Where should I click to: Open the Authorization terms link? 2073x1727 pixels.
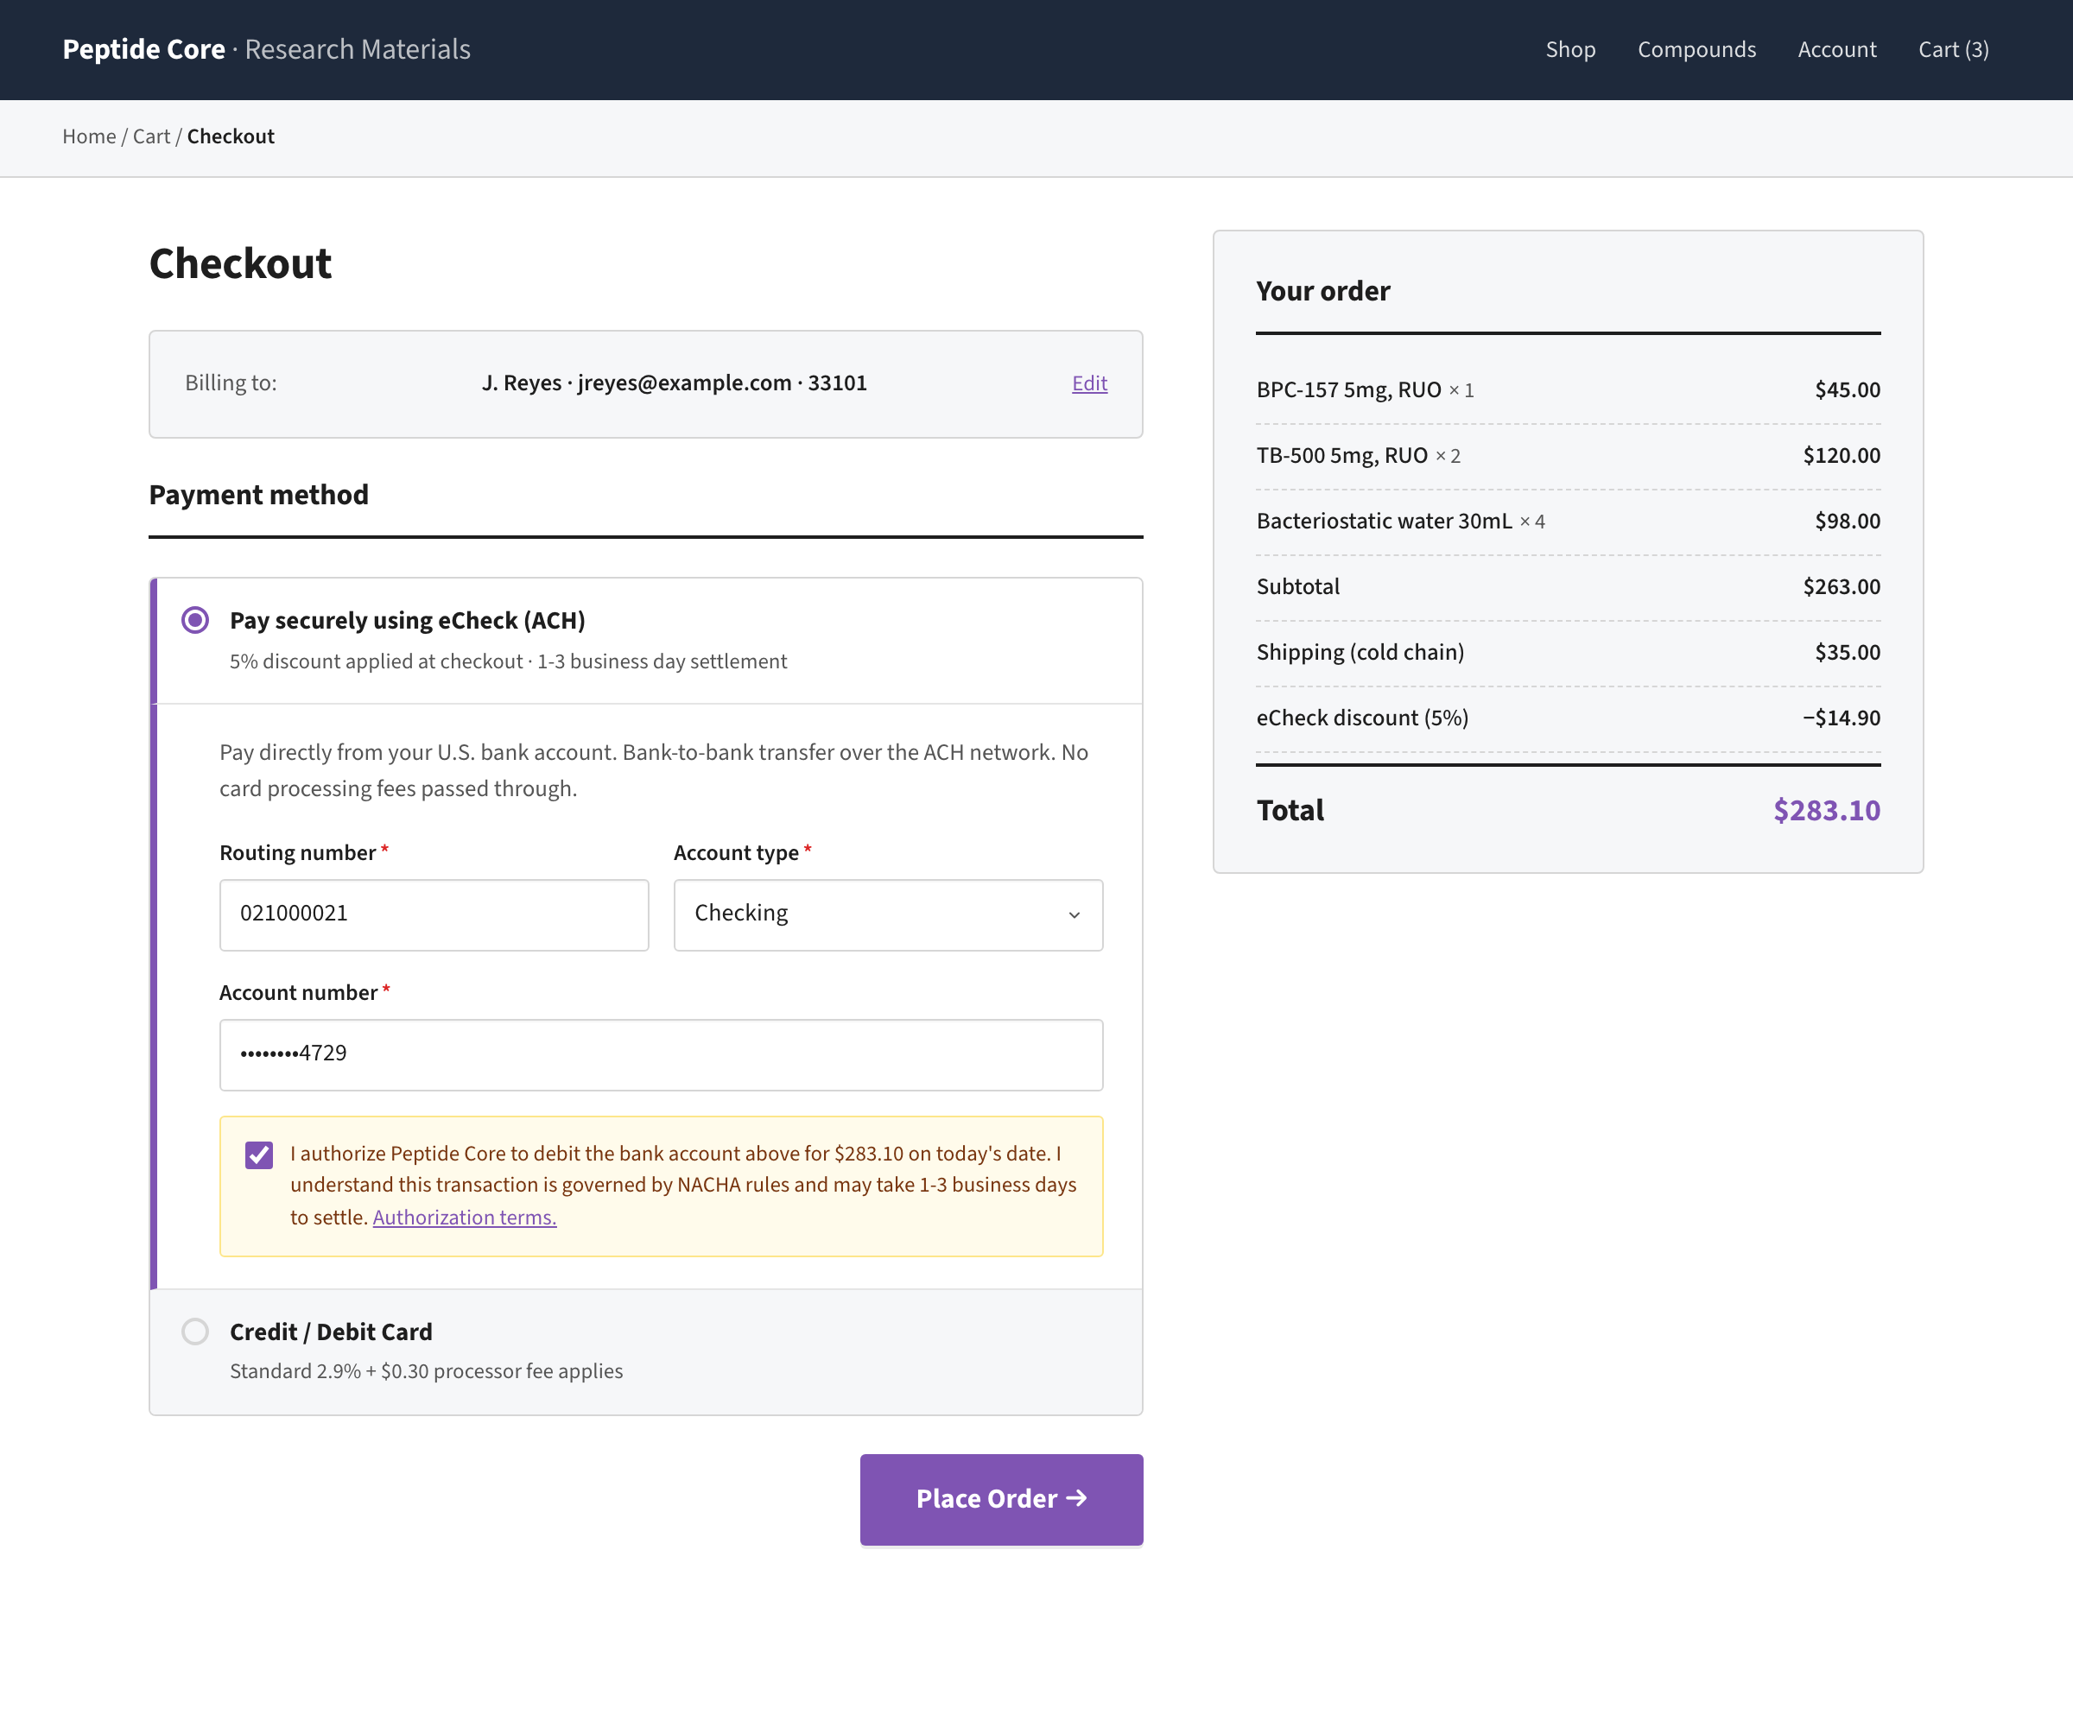(x=465, y=1217)
